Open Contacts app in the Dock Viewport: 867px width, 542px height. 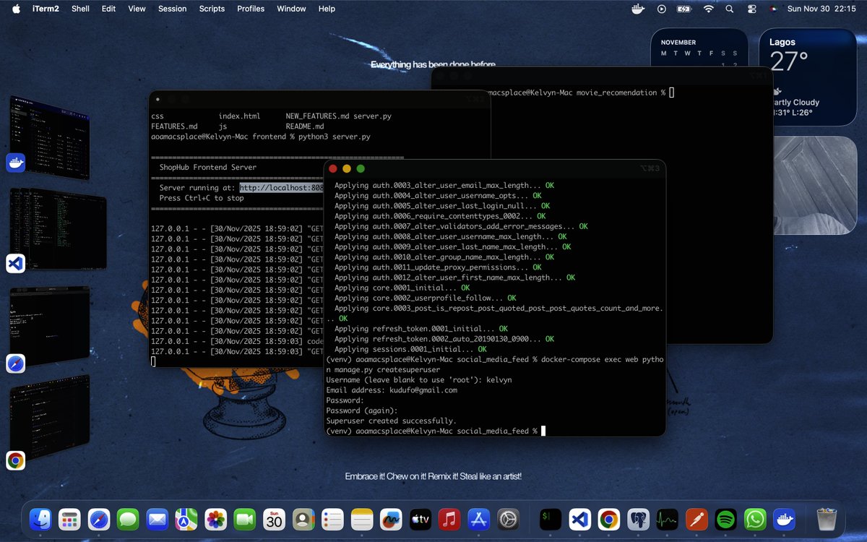(x=303, y=518)
